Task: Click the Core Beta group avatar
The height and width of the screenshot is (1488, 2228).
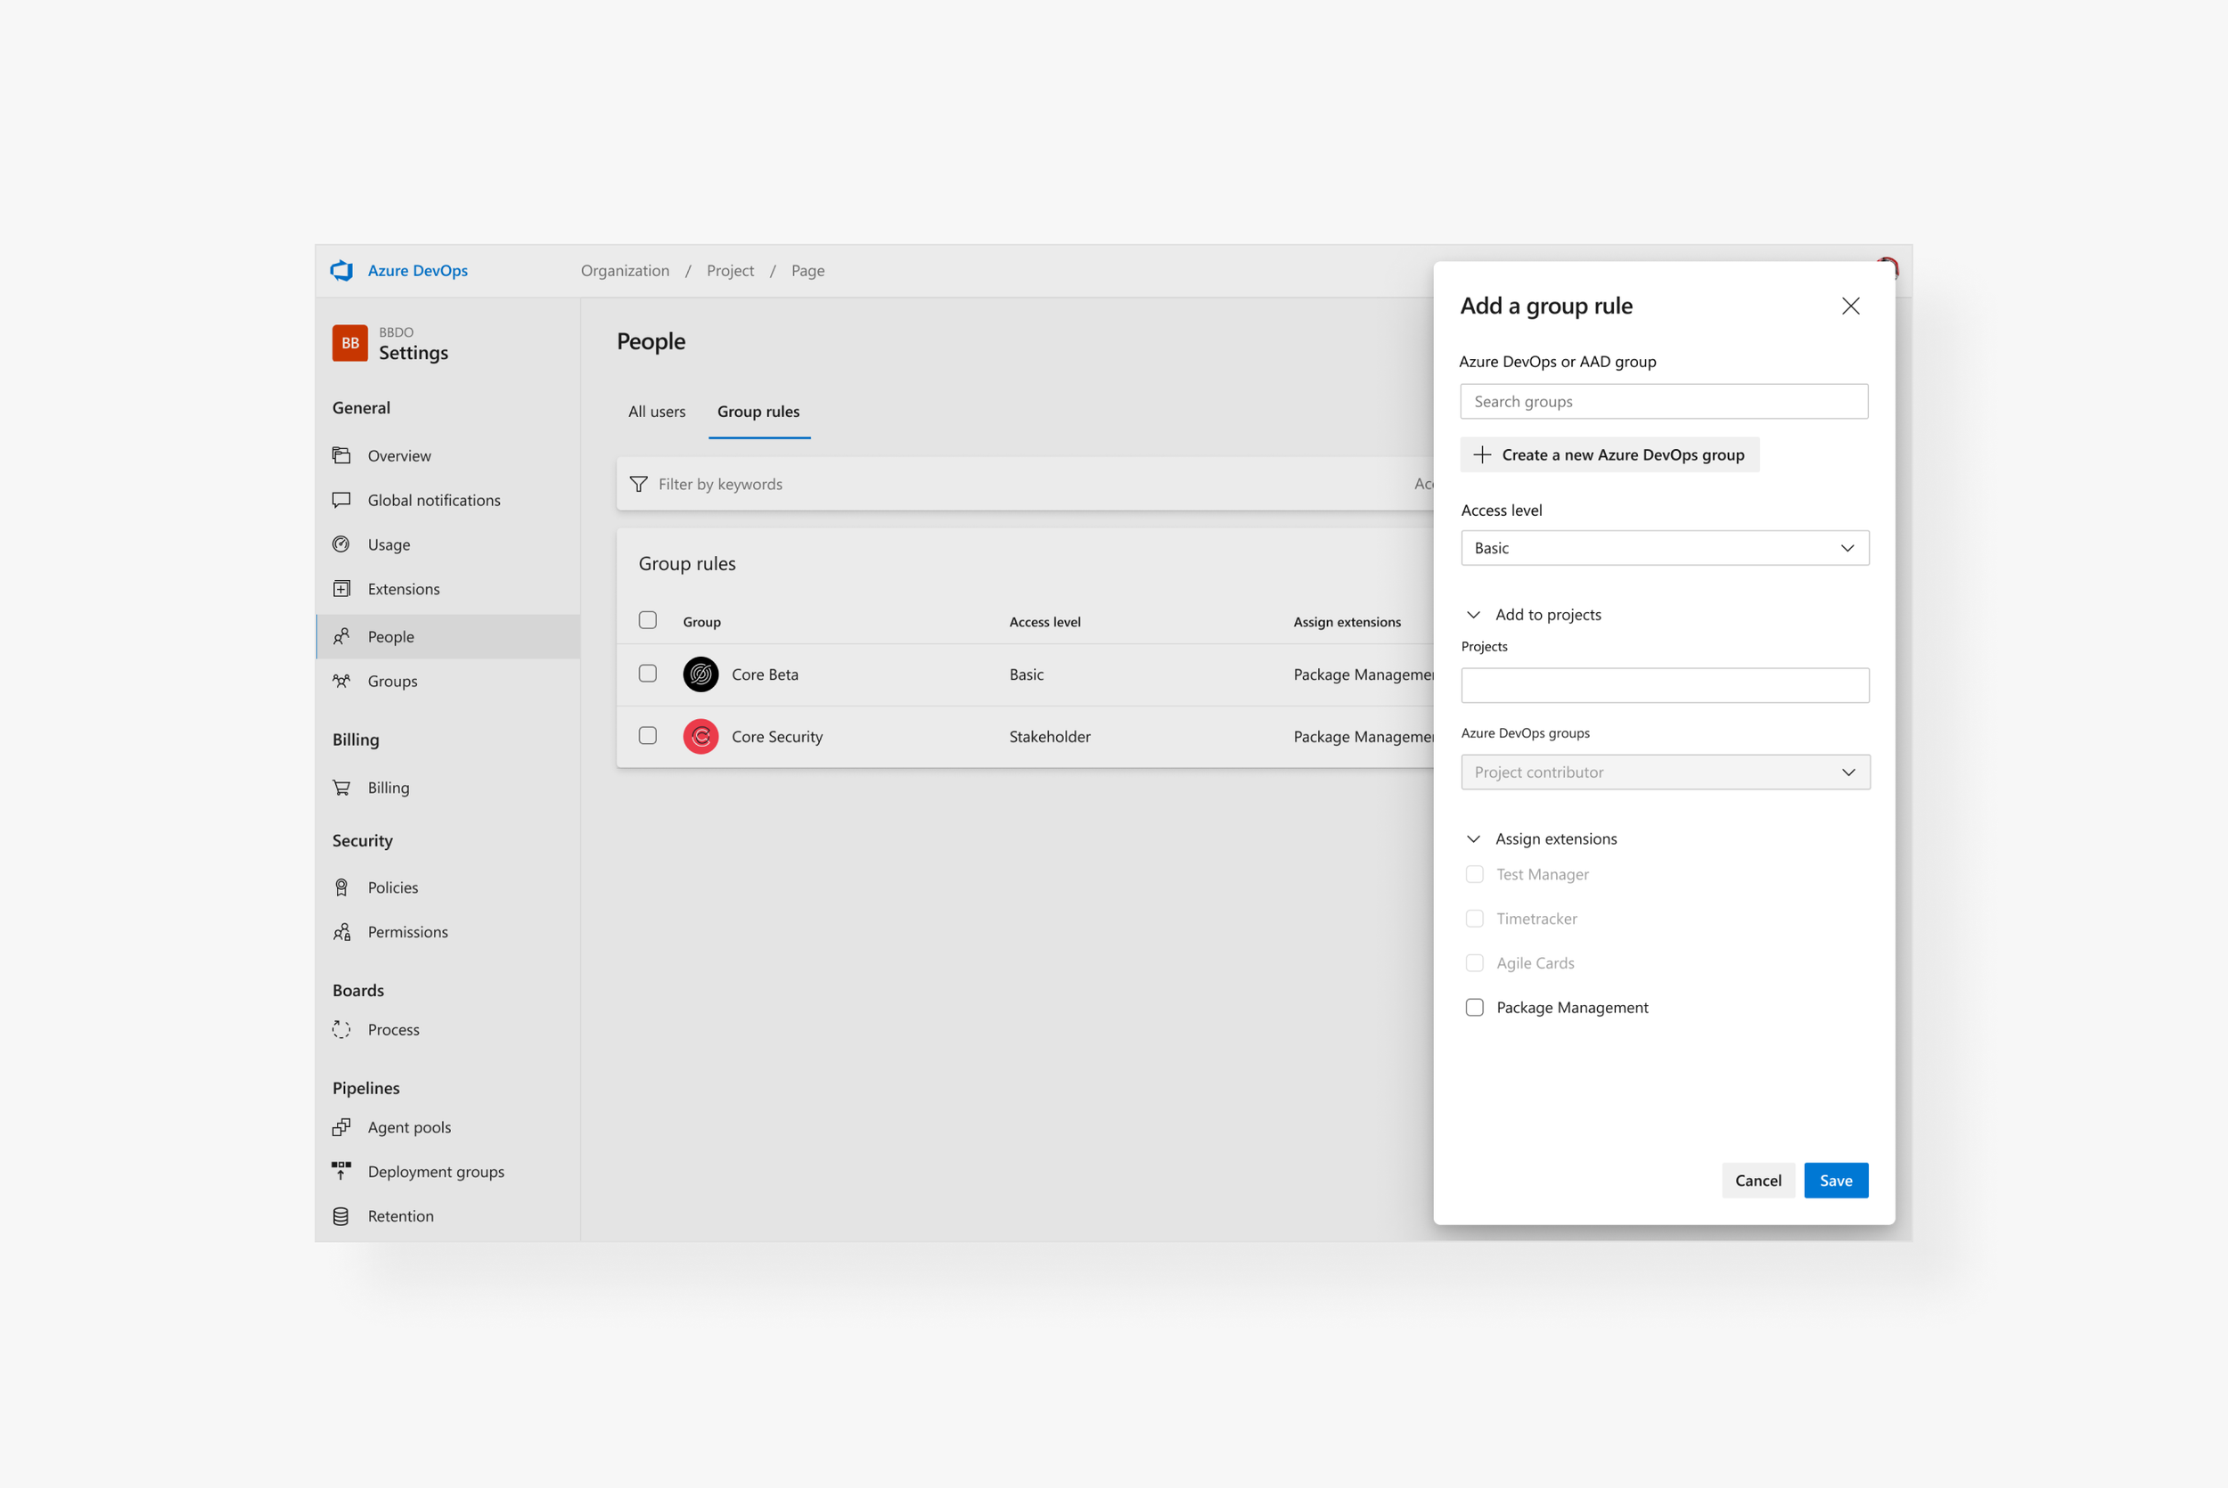Action: pos(700,674)
